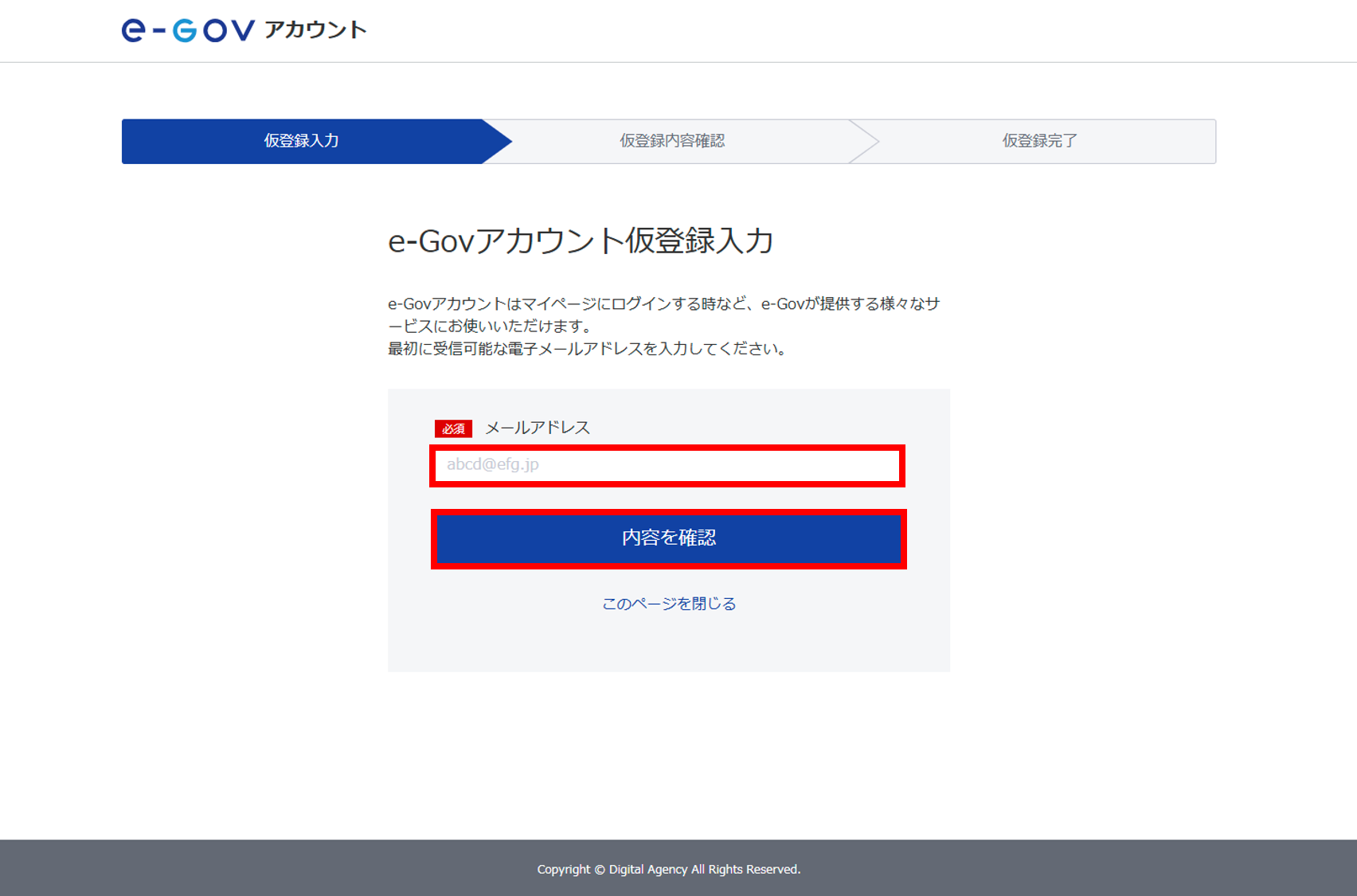Focus the メールアドレス input field
This screenshot has width=1357, height=896.
(x=667, y=465)
